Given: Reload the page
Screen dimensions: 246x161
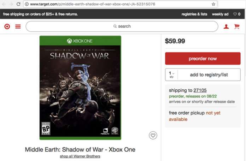Looking at the screenshot, I should [x=18, y=4].
